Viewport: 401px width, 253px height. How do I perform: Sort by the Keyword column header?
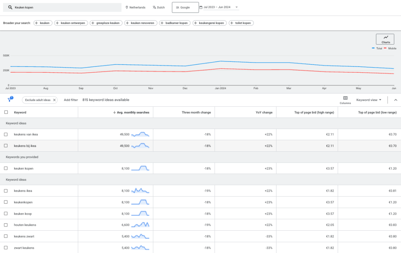(x=20, y=112)
